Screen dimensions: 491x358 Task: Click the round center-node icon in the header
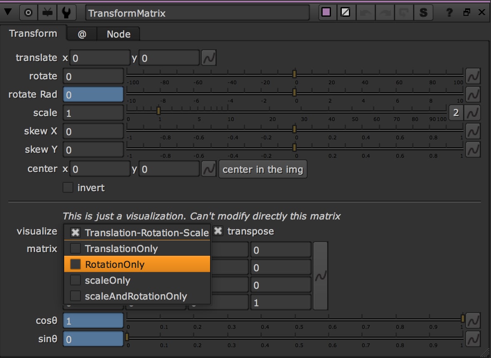[x=28, y=12]
